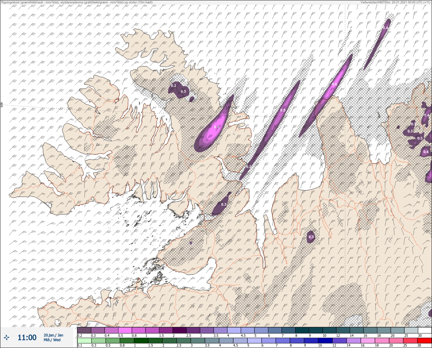Select green bottom-row swatch labeled 0.5
The width and height of the screenshot is (432, 348).
pos(112,341)
